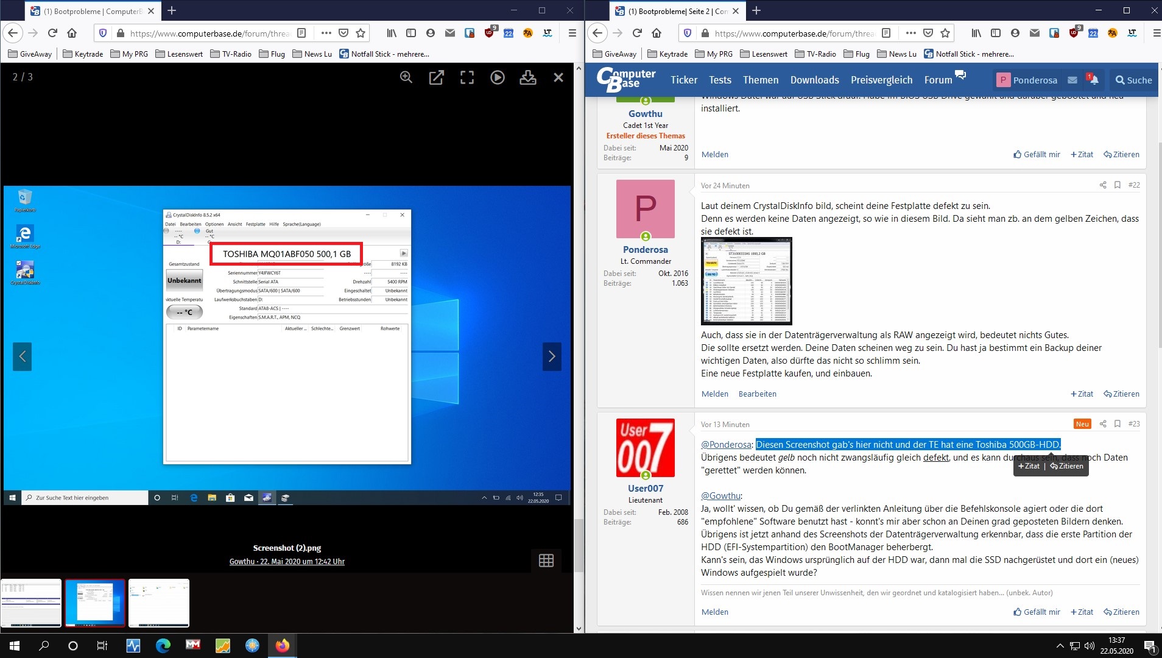Toggle fullscreen mode in the image lightbox
This screenshot has height=658, width=1162.
pyautogui.click(x=467, y=77)
